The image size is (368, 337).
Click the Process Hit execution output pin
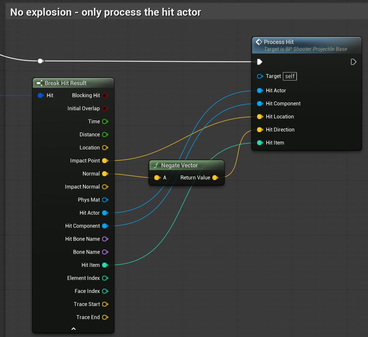click(x=353, y=62)
